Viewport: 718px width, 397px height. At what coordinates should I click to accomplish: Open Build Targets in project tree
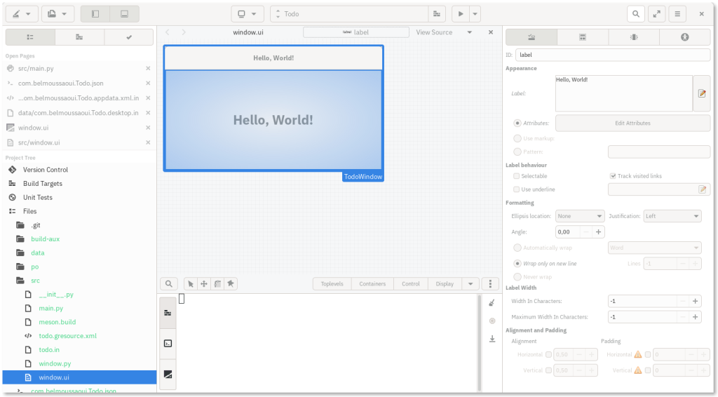click(43, 184)
